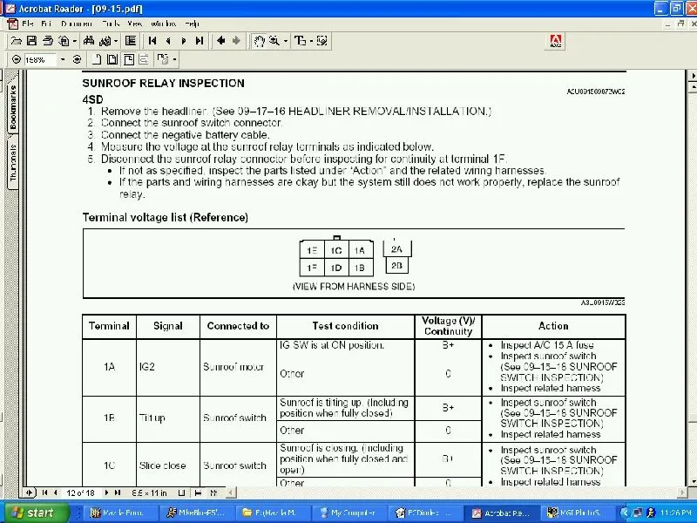This screenshot has width=697, height=523.
Task: Click the Adobe logo icon
Action: coord(555,41)
